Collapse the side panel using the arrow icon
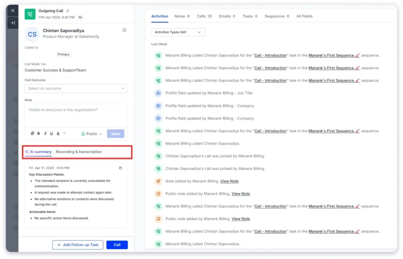 click(x=13, y=22)
